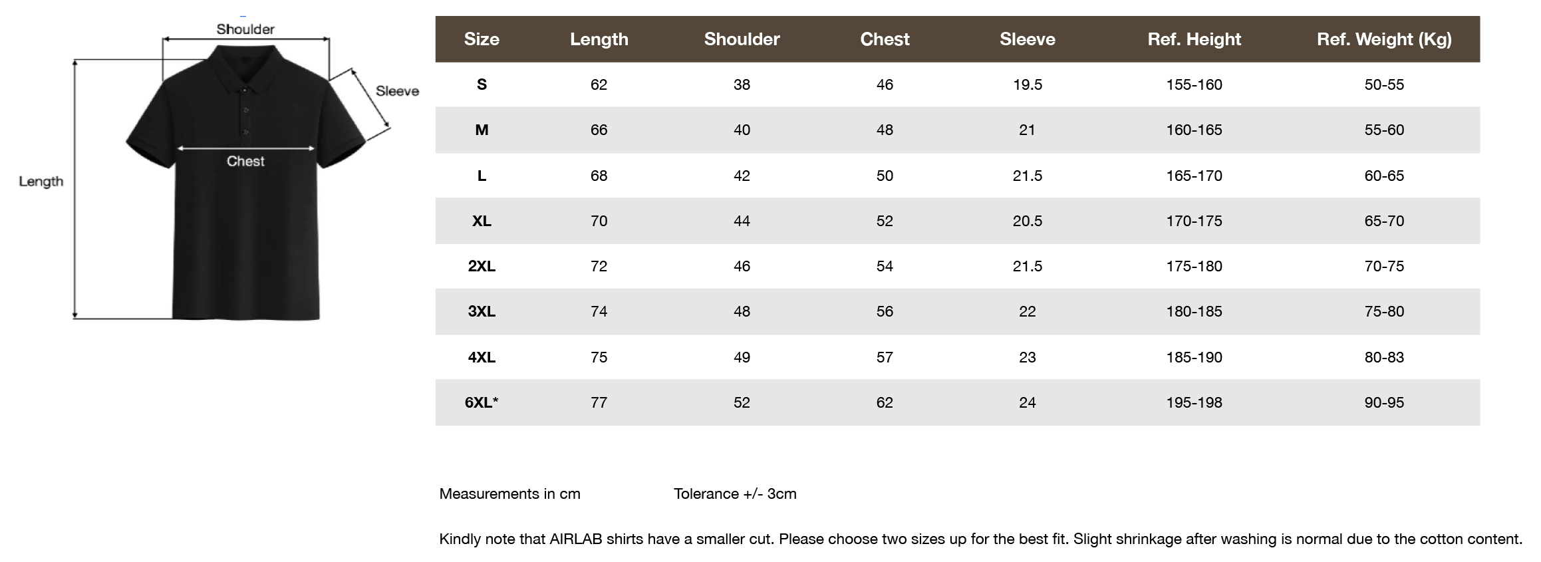The image size is (1541, 562).
Task: Click the 6XL* size row label
Action: coord(482,402)
